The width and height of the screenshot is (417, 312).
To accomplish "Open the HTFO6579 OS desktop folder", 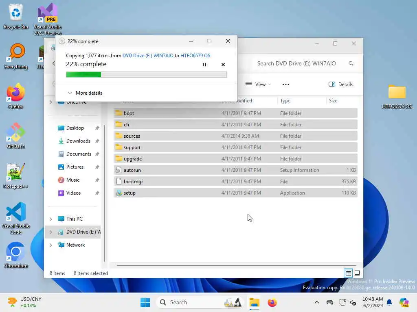I will pos(397,96).
